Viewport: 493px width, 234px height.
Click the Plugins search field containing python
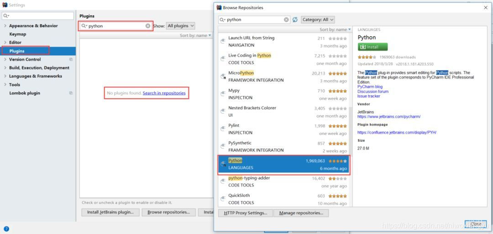tap(115, 26)
